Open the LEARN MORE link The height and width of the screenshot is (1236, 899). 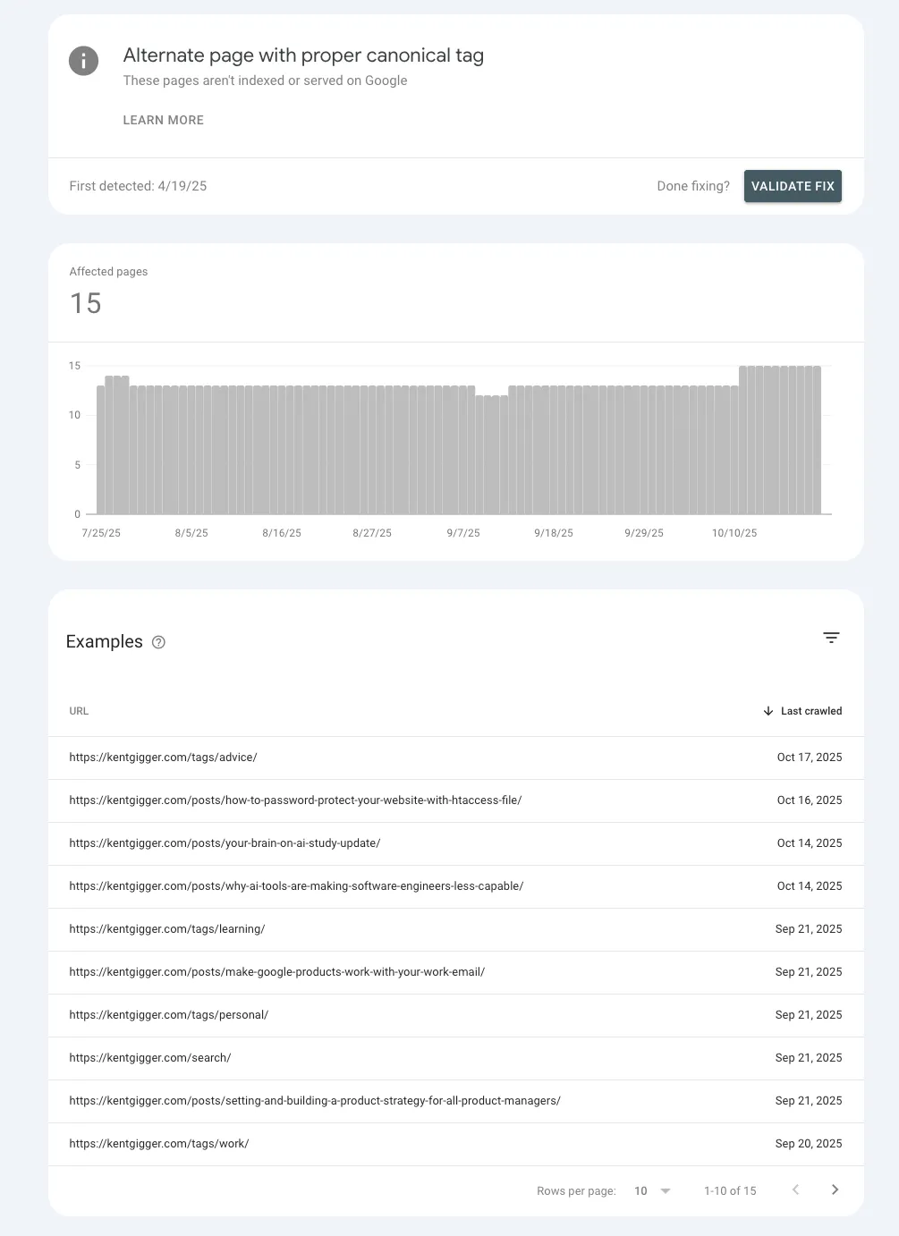pos(163,120)
